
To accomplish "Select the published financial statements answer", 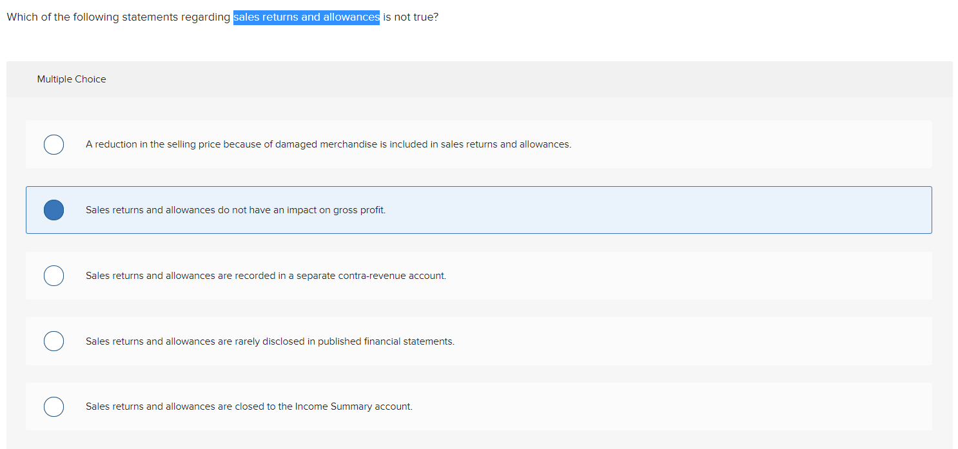I will pos(269,341).
